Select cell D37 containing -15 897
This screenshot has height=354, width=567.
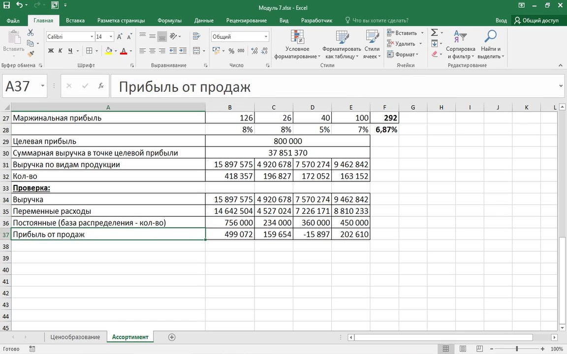[312, 235]
